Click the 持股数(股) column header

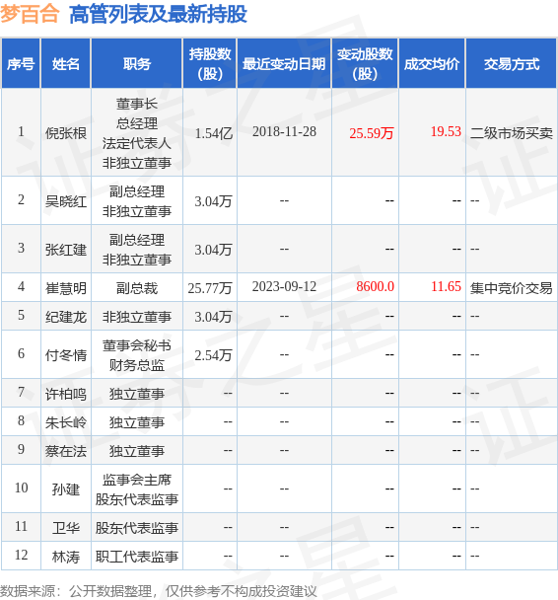(x=210, y=63)
